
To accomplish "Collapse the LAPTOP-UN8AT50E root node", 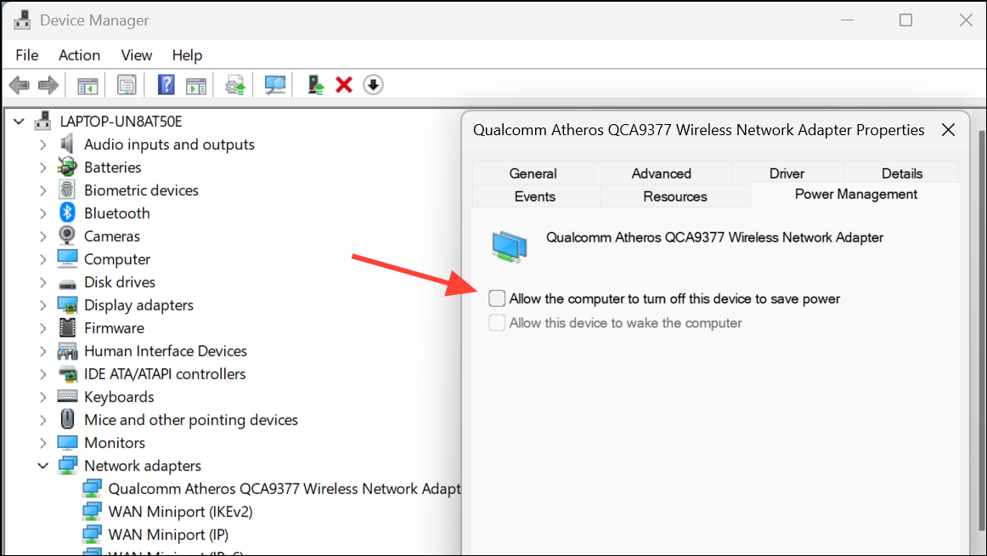I will point(19,121).
